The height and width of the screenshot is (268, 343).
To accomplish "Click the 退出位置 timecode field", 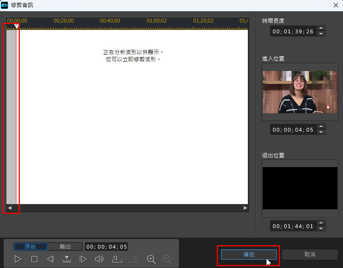I will [x=293, y=226].
